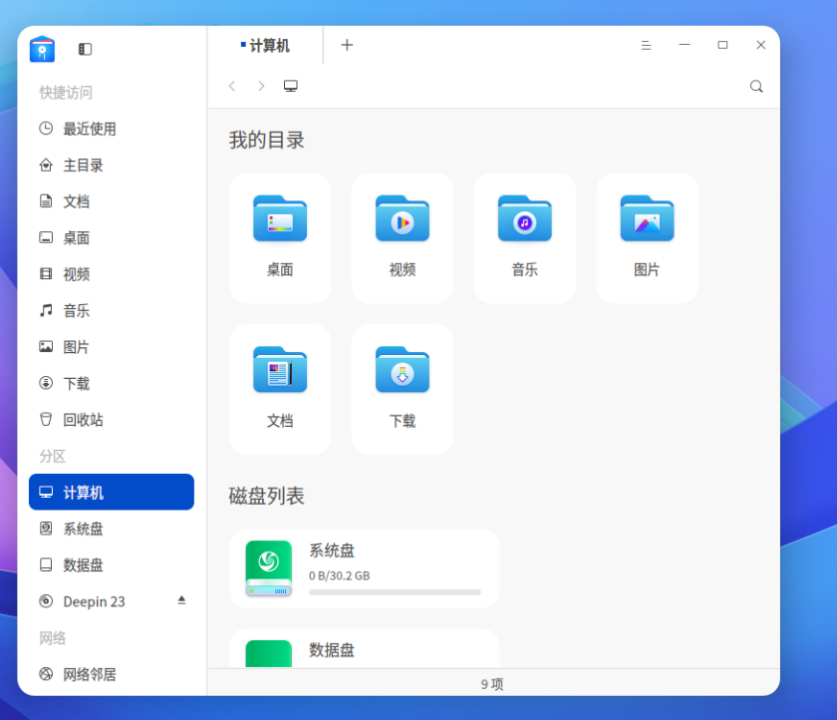Image resolution: width=837 pixels, height=720 pixels.
Task: Open Data Disk (数据盘) in sidebar
Action: 112,565
